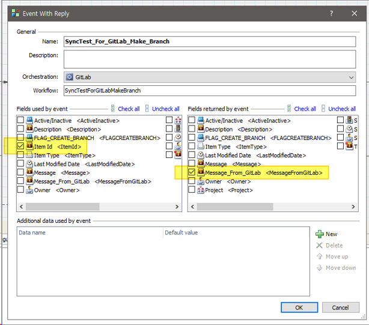The image size is (369, 325).
Task: Click the green plus New icon
Action: tap(319, 234)
